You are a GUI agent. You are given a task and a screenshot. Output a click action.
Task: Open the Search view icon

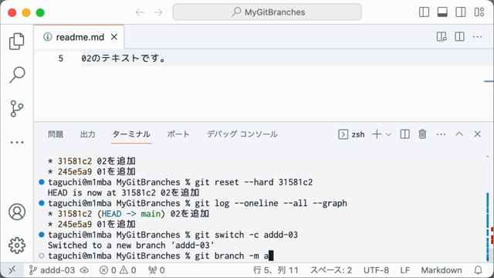coord(17,75)
